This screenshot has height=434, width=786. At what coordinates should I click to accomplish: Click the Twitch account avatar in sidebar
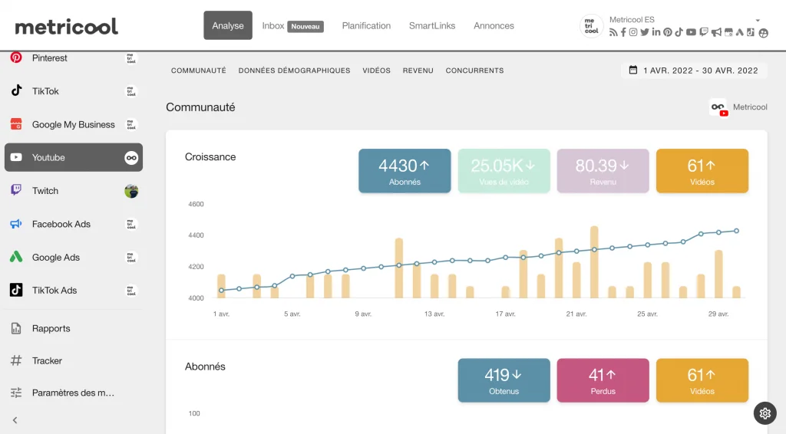point(131,191)
